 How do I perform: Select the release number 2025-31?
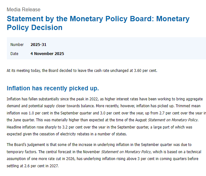(x=38, y=45)
